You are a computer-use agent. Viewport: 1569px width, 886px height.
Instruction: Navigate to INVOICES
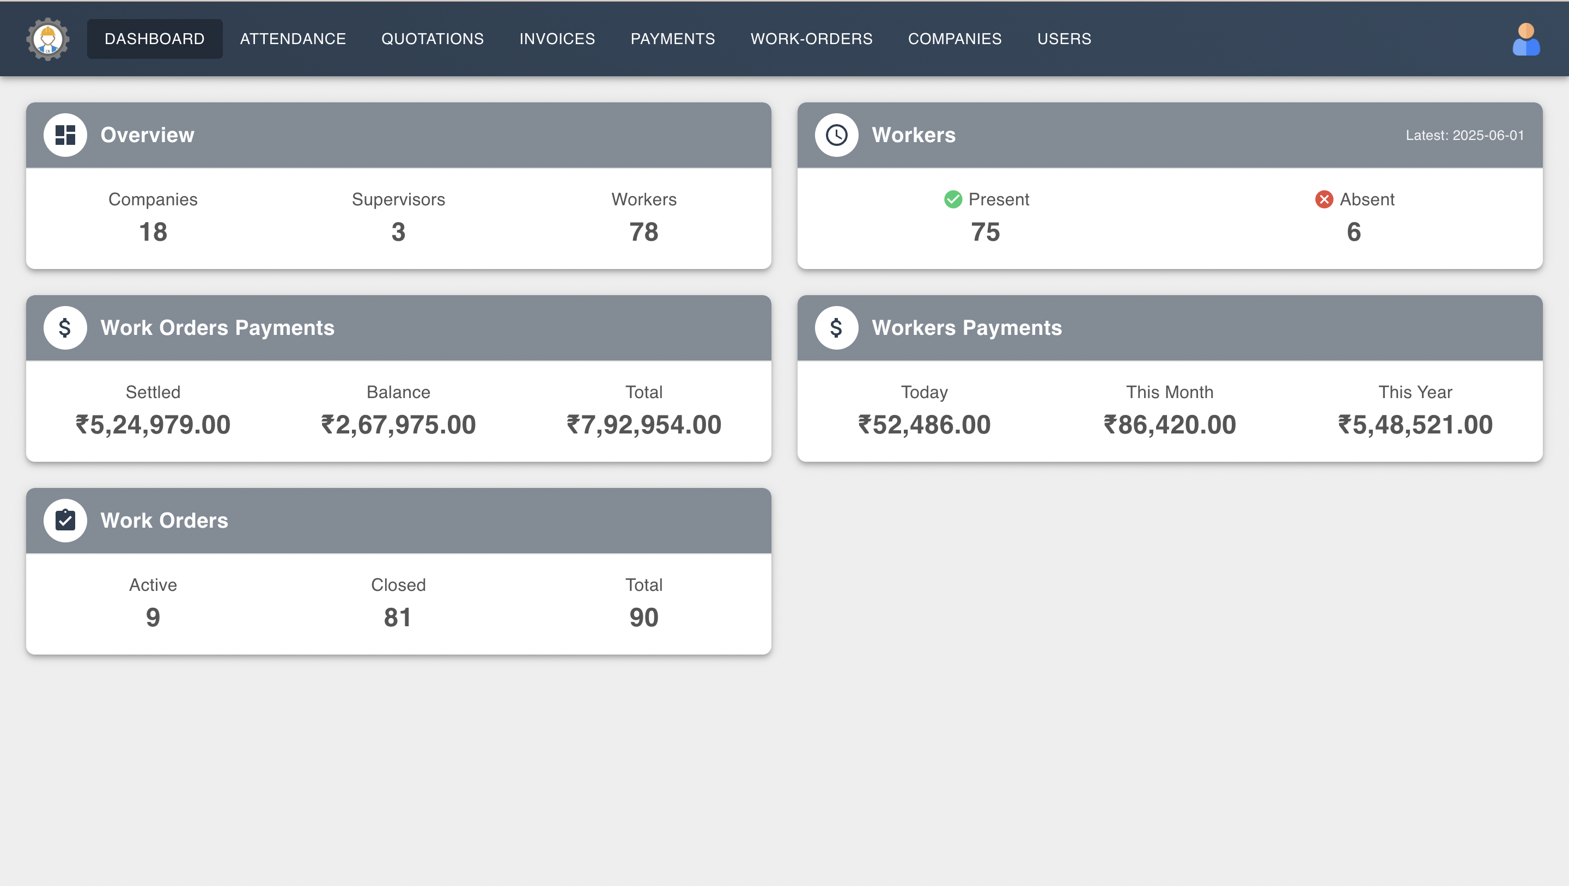pos(557,38)
